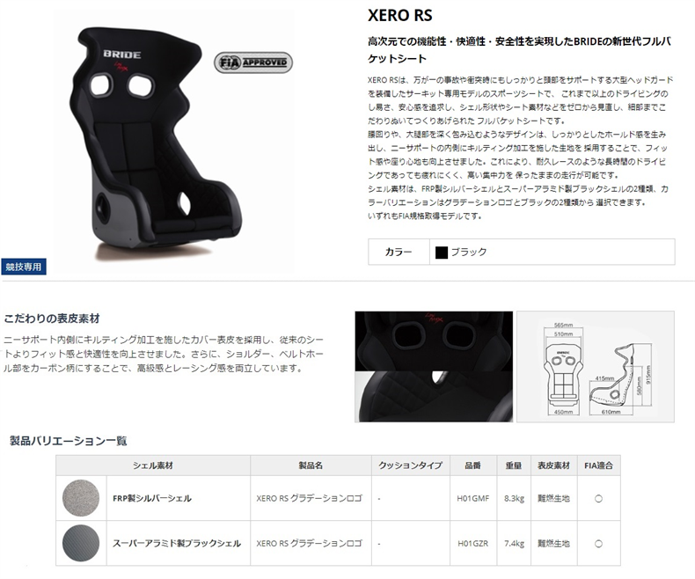Click part number H01GMF
The width and height of the screenshot is (695, 579).
coord(473,498)
